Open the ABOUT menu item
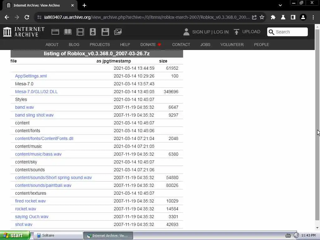The width and height of the screenshot is (320, 240). [52, 44]
